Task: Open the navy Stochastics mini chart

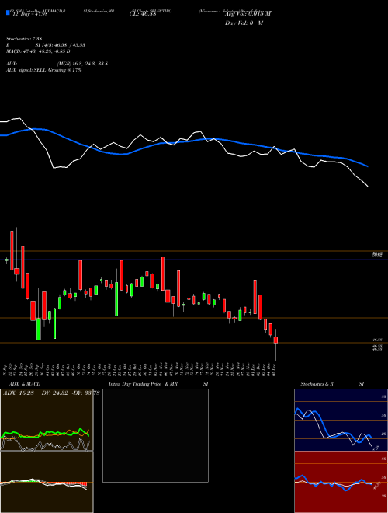Action: (341, 420)
